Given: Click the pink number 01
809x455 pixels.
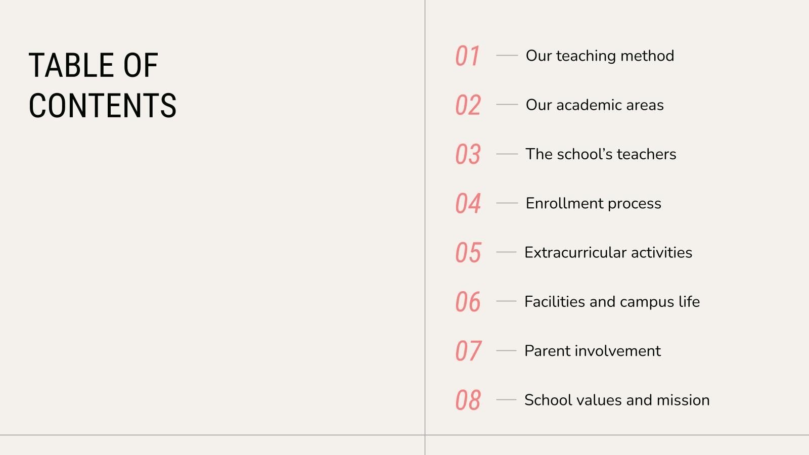Looking at the screenshot, I should [467, 56].
